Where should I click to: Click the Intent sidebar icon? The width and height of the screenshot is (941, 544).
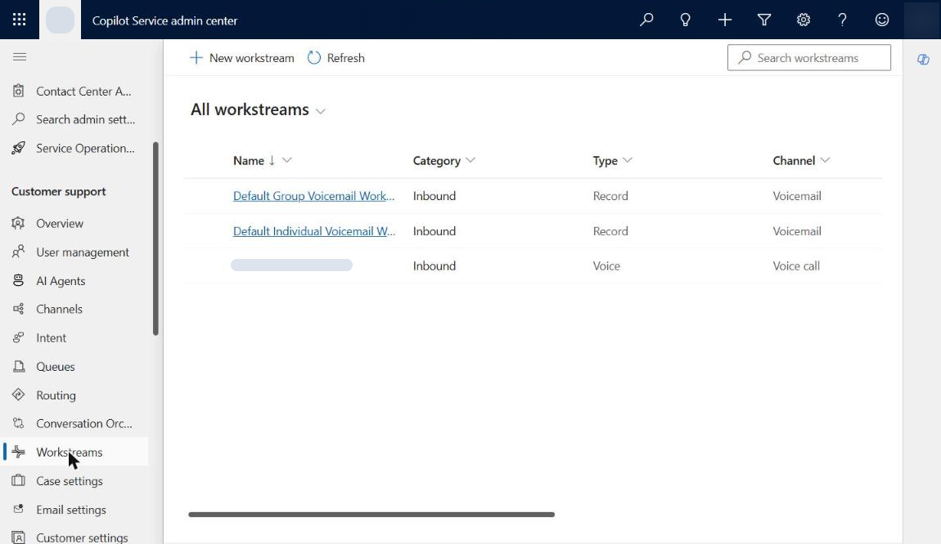[19, 337]
